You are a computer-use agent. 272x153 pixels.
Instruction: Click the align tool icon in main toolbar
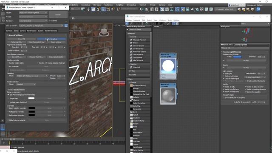point(147,9)
